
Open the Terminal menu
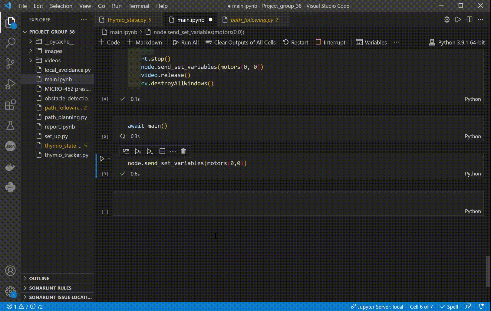pos(139,6)
